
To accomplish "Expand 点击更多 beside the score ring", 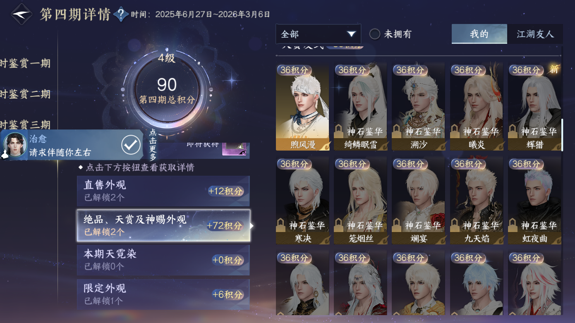I will [x=152, y=144].
